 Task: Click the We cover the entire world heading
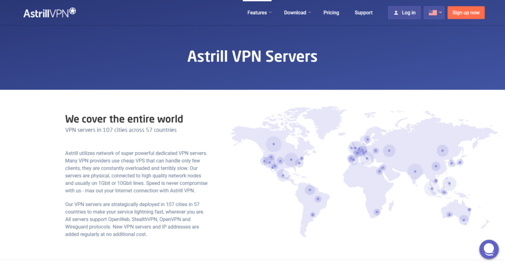(x=124, y=119)
